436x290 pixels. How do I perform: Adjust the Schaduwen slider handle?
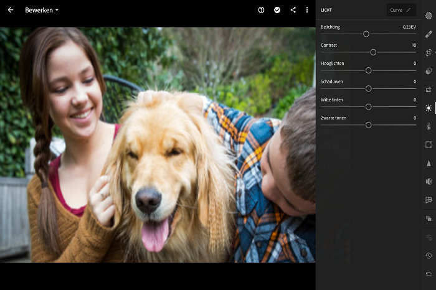[x=369, y=88]
